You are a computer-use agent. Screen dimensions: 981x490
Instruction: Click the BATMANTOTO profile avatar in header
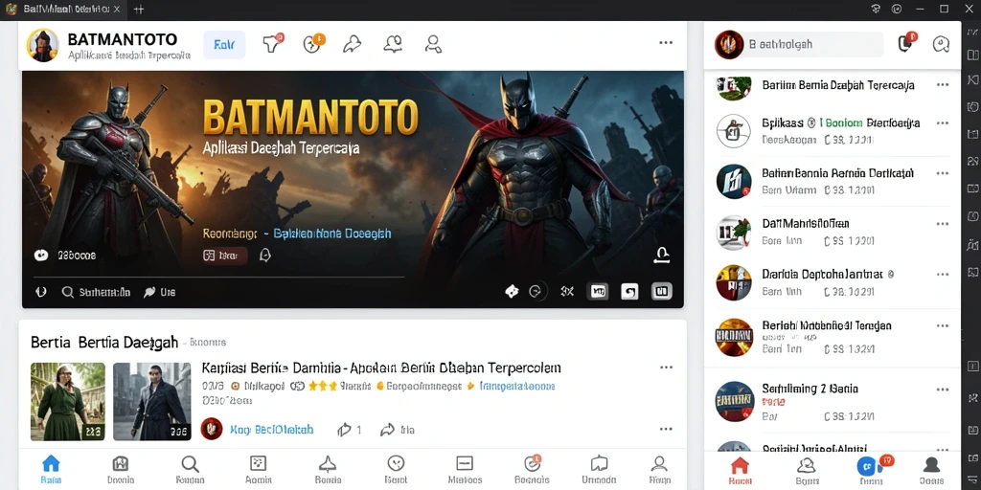42,45
